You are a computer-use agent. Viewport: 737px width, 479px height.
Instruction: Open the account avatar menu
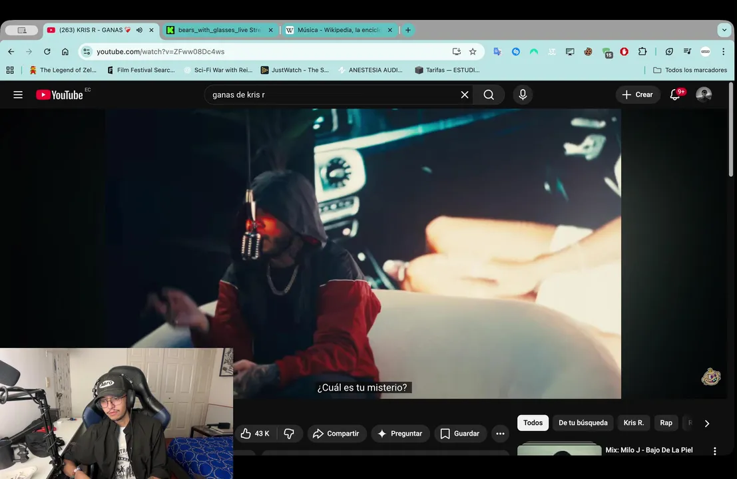pos(704,95)
